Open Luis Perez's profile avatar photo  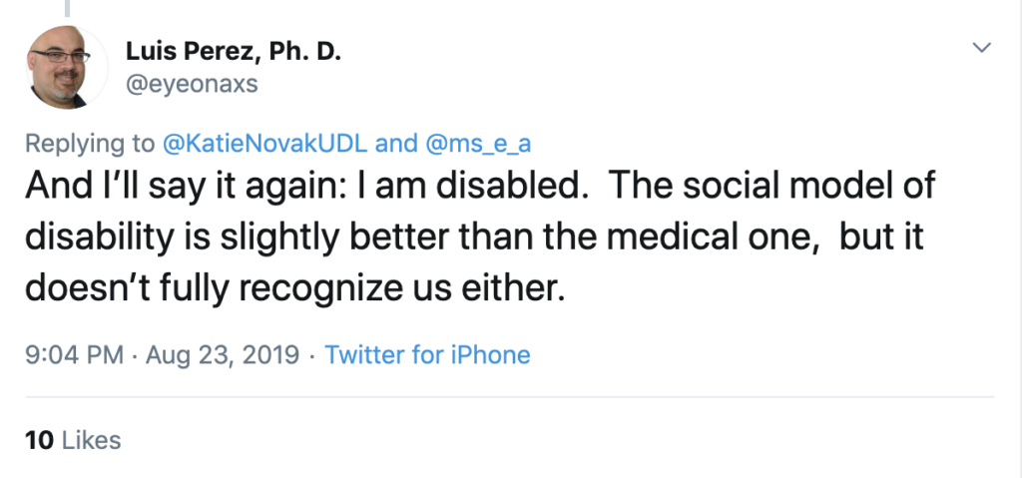click(67, 67)
